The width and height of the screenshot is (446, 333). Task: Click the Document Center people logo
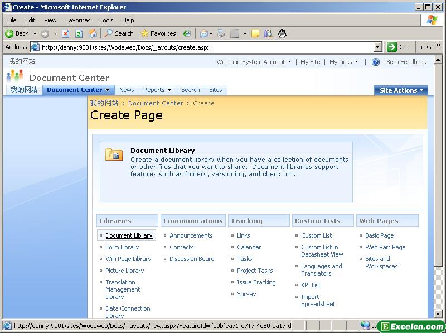[14, 76]
